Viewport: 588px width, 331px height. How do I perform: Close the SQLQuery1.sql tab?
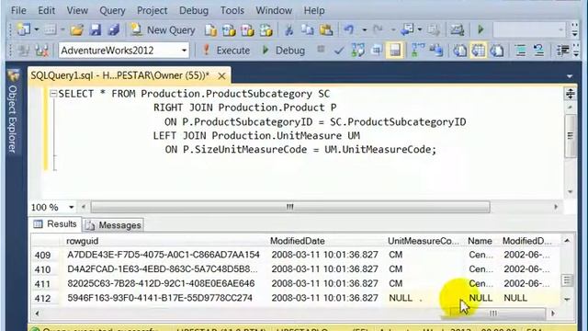(221, 75)
